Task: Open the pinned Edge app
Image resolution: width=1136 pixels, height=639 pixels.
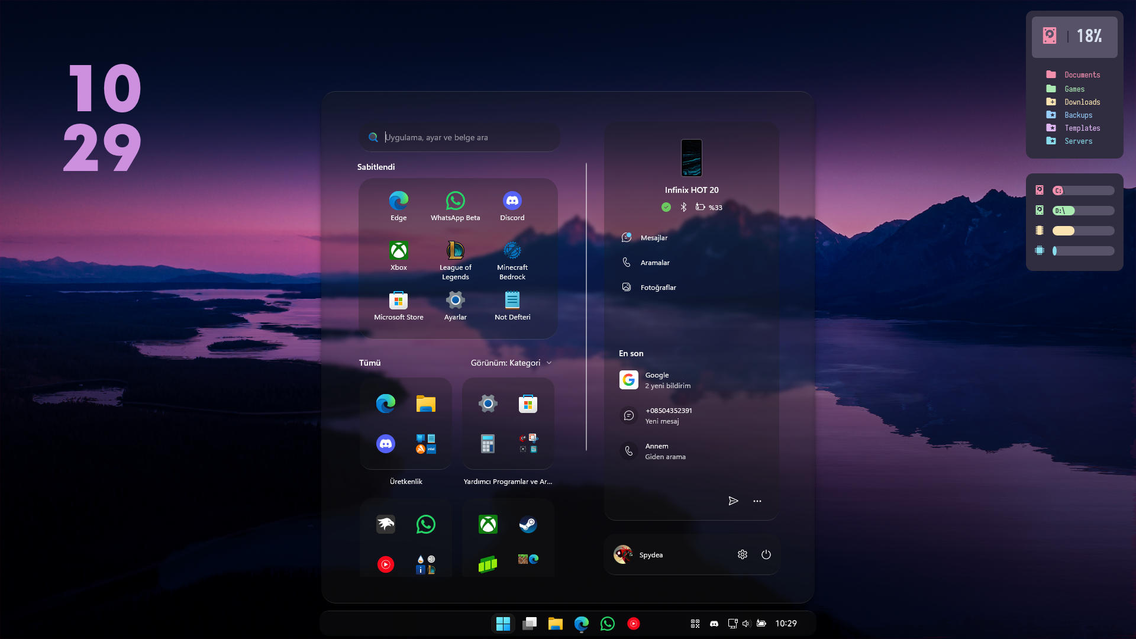Action: (x=398, y=206)
